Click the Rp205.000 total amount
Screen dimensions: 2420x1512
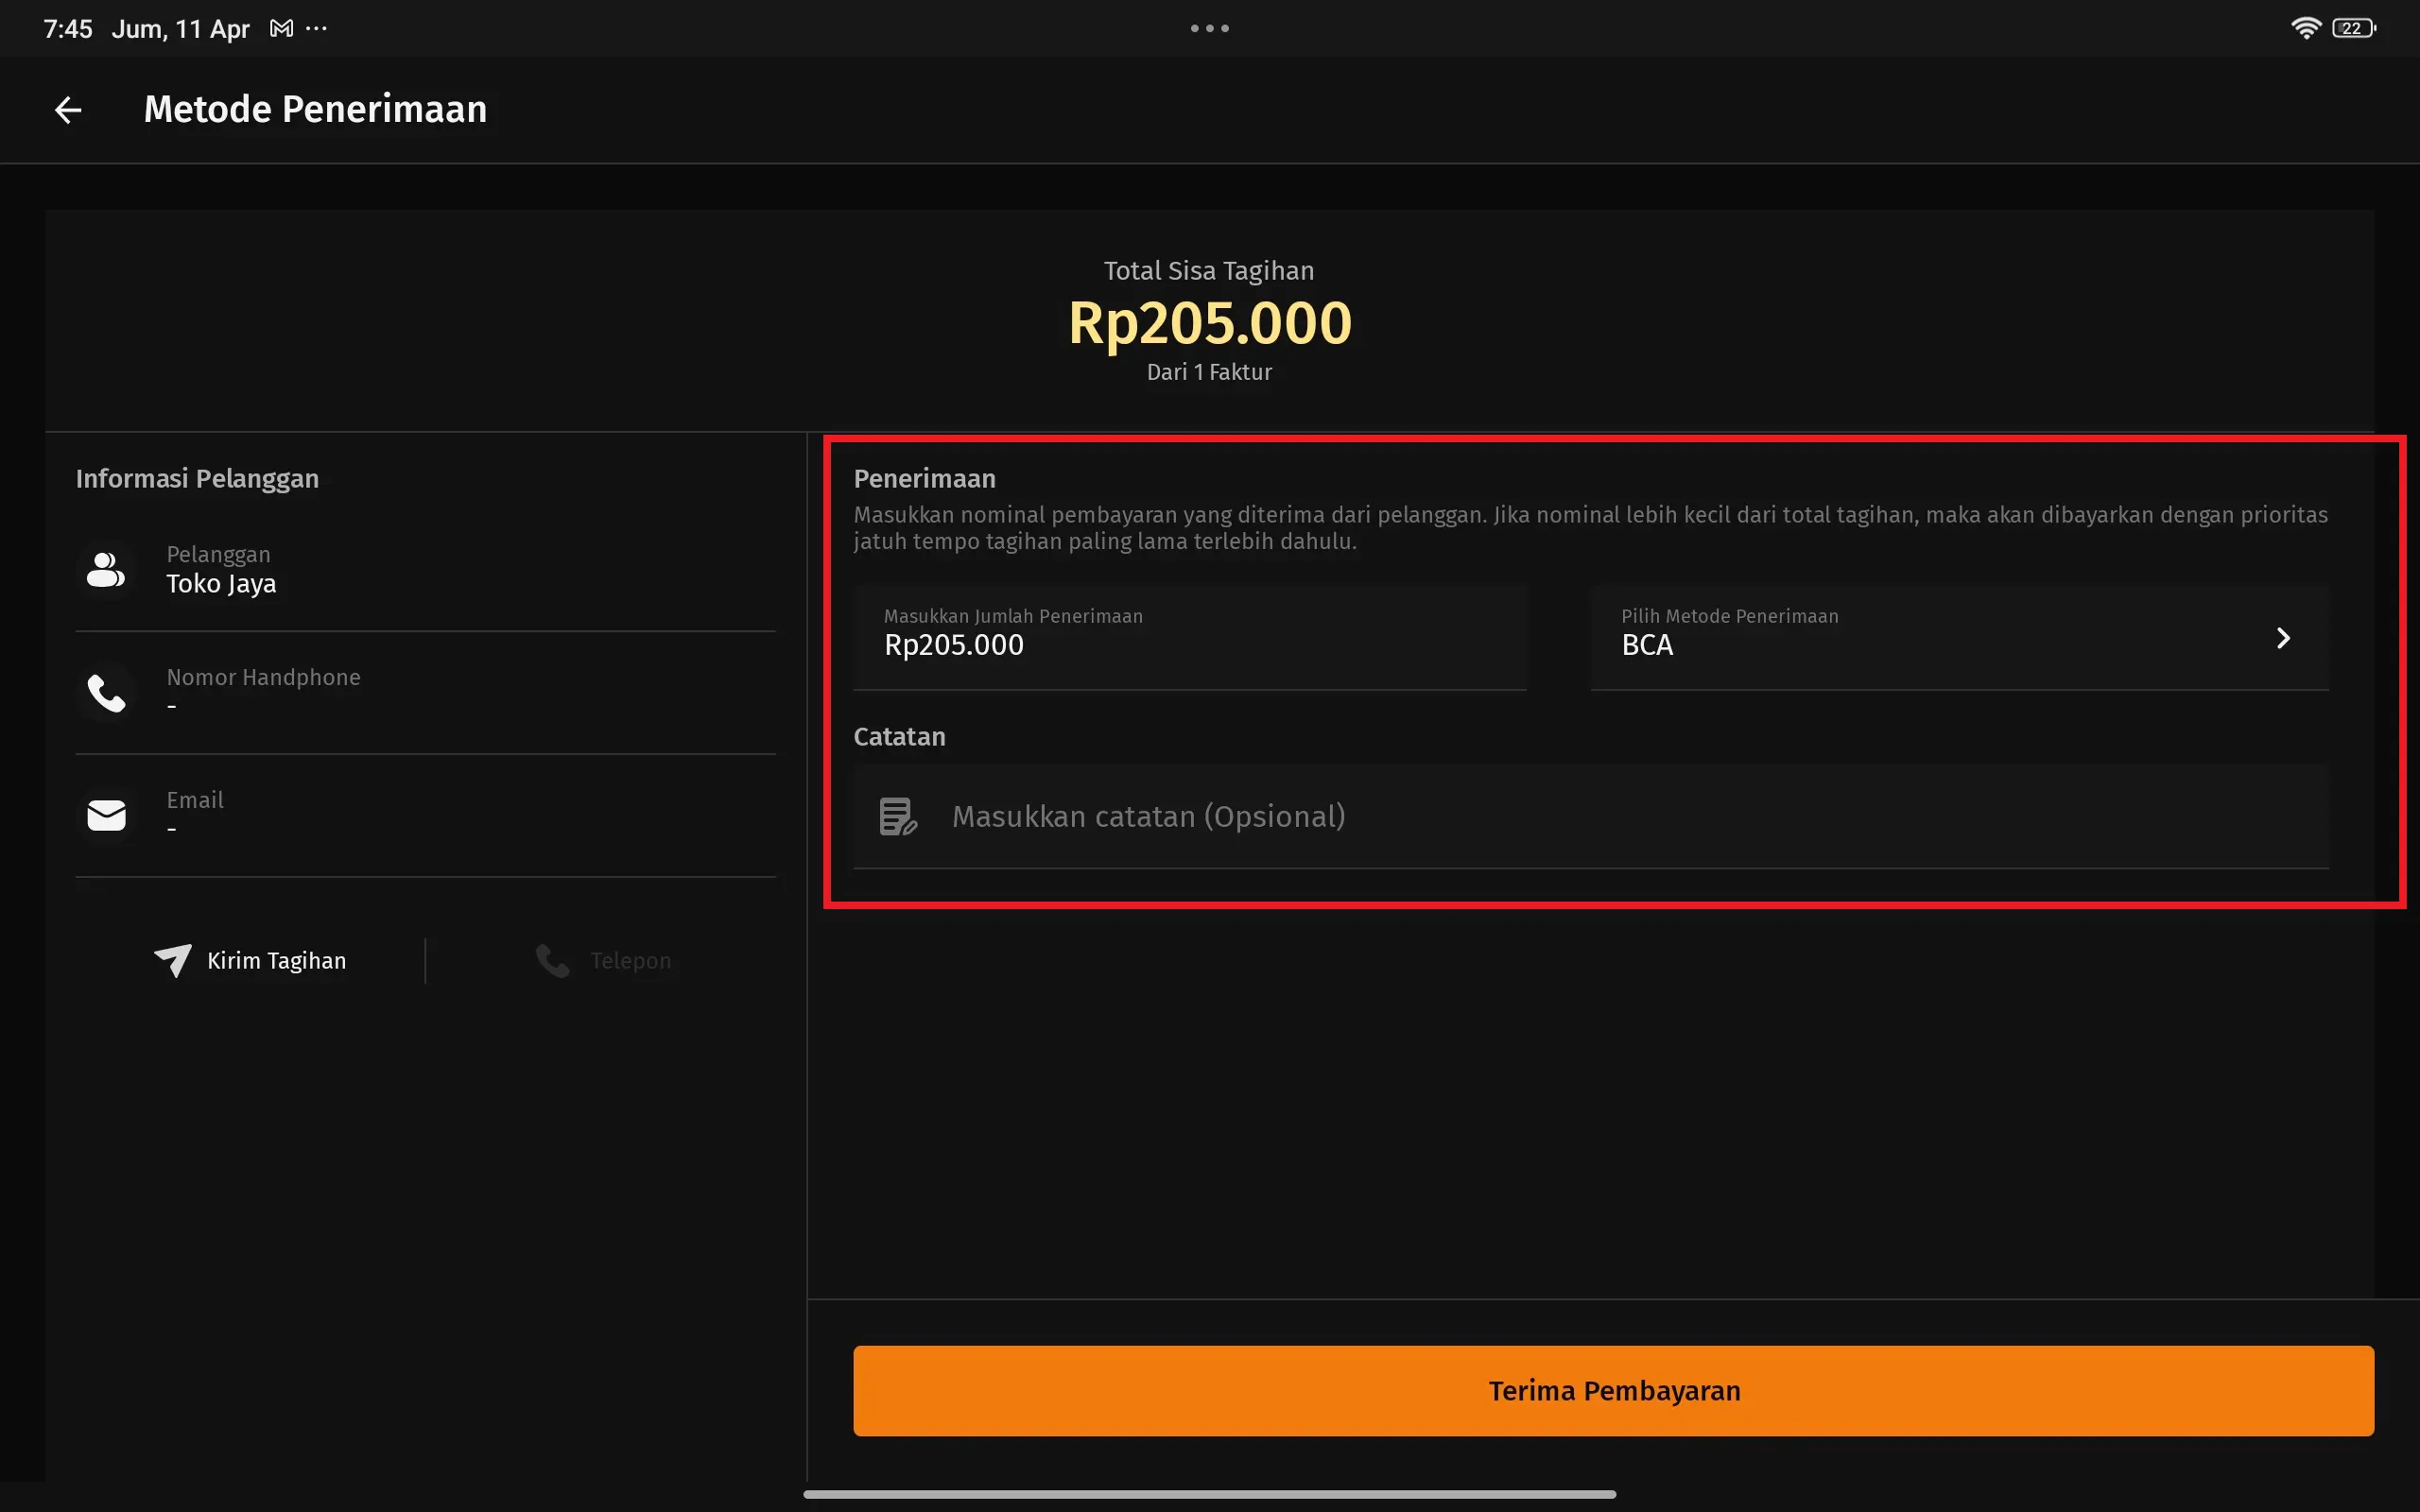point(1210,323)
